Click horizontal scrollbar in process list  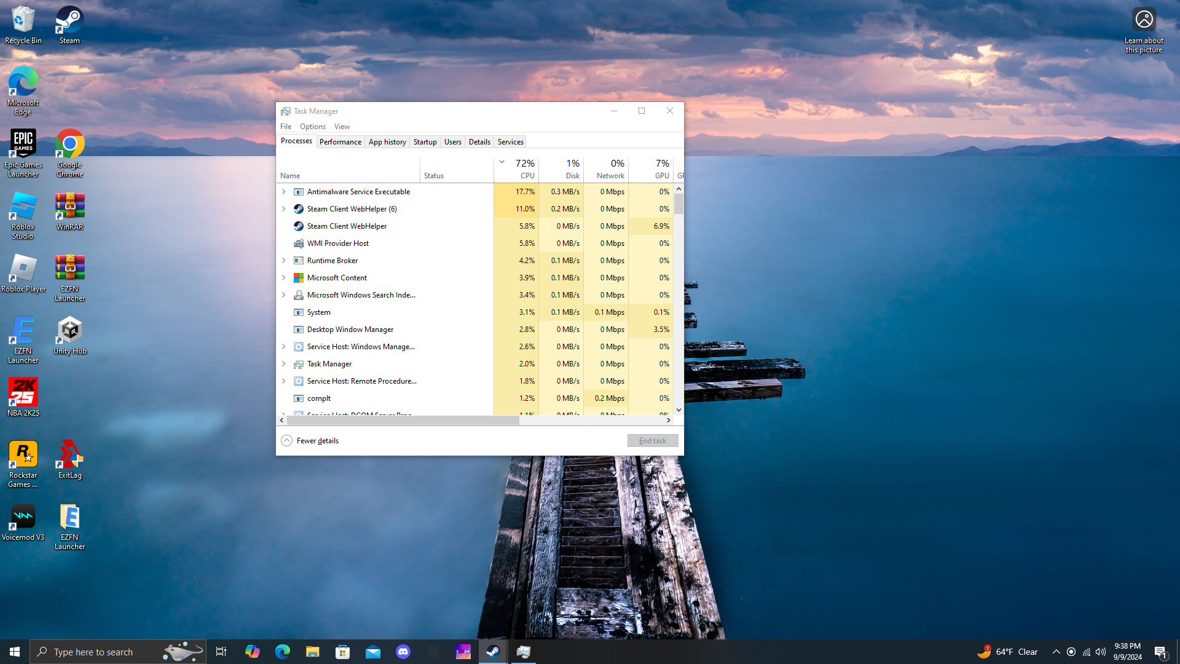pyautogui.click(x=403, y=421)
